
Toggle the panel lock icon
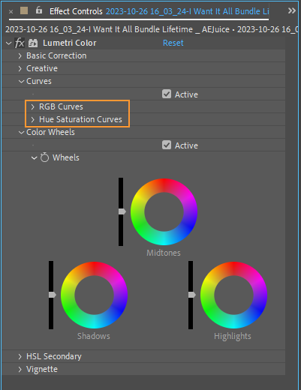pos(39,10)
